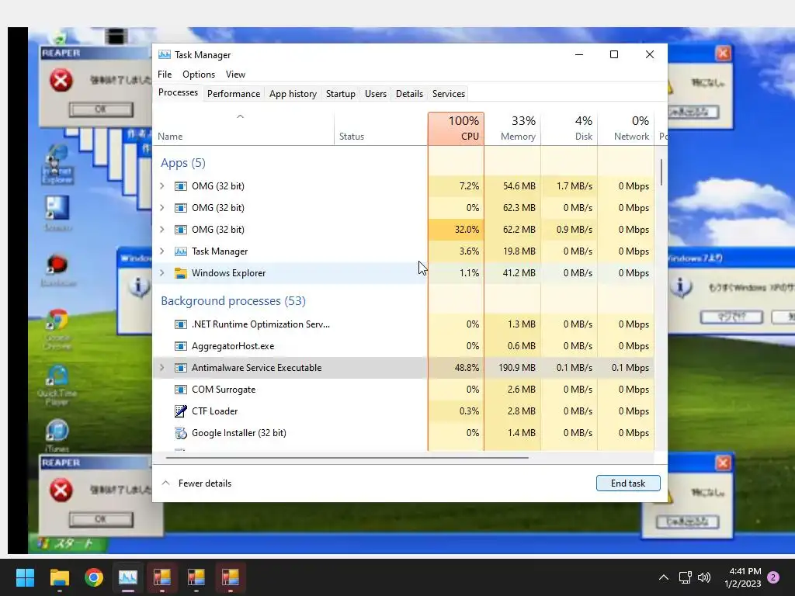This screenshot has height=596, width=795.
Task: Expand the Task Manager process entry
Action: (161, 251)
